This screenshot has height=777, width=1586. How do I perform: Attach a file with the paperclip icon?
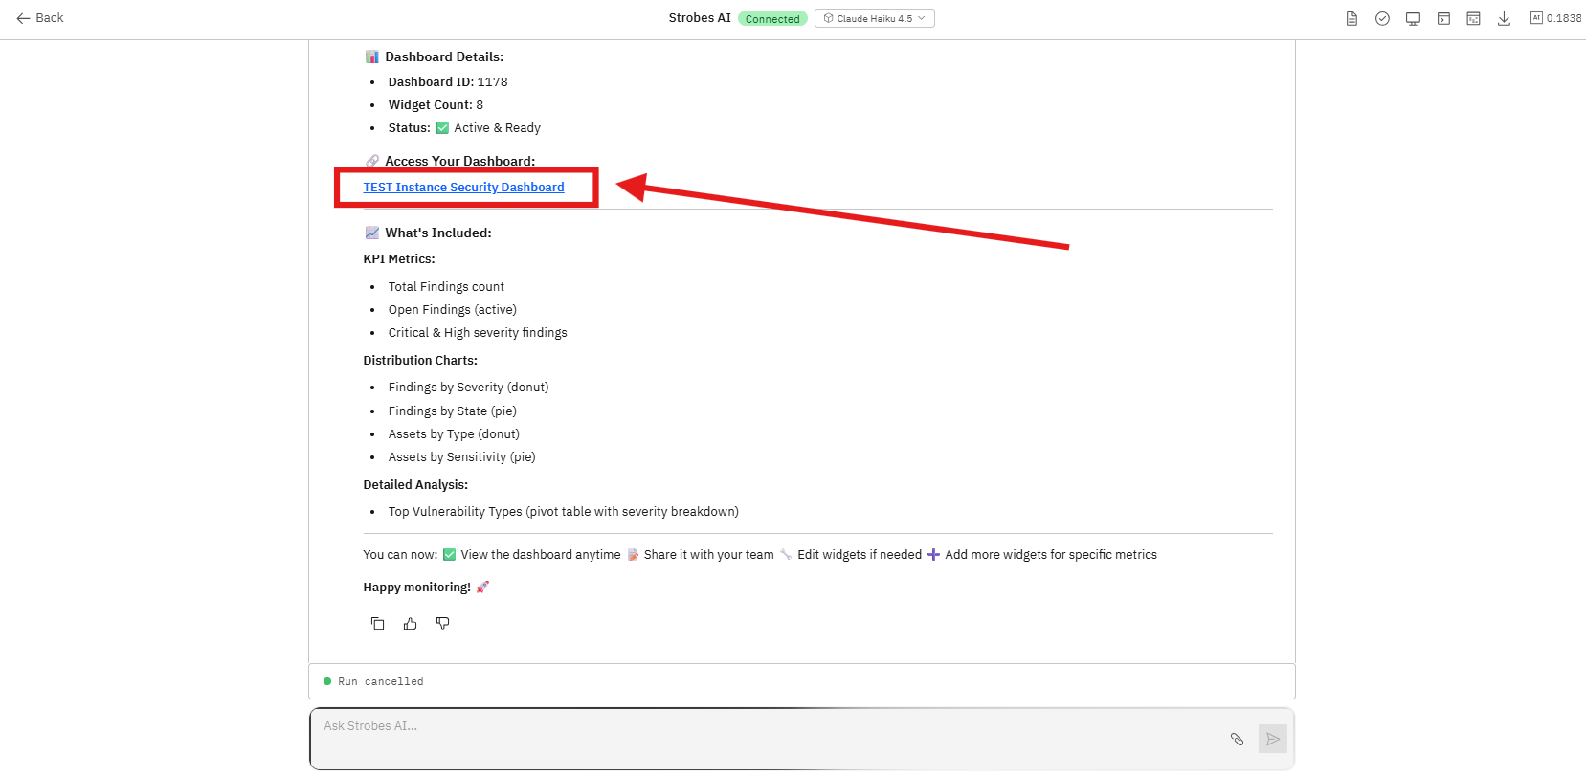(x=1237, y=739)
